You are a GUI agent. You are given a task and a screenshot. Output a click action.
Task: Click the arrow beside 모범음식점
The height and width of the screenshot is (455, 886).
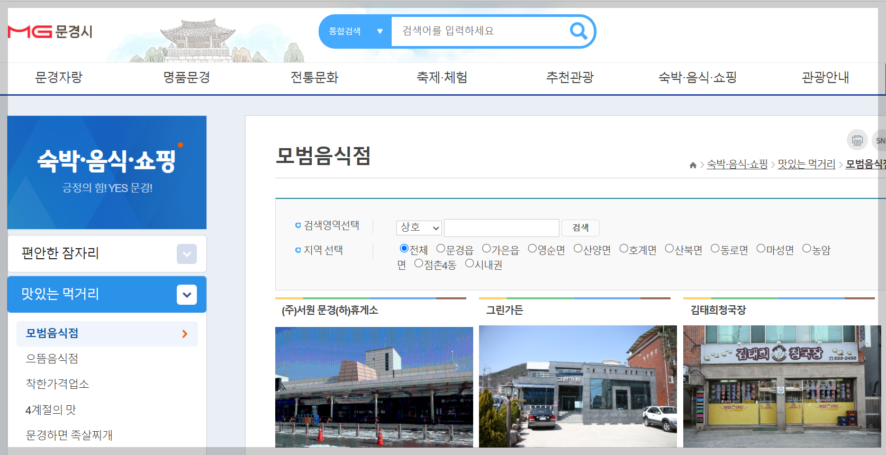[x=185, y=334]
